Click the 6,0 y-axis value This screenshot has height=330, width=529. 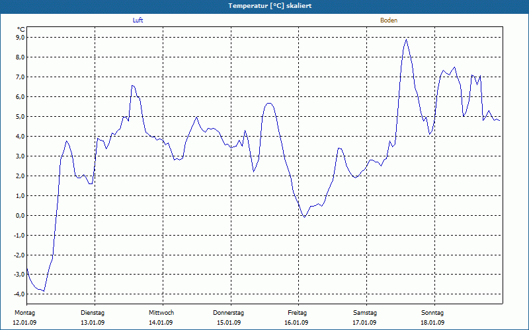(20, 96)
